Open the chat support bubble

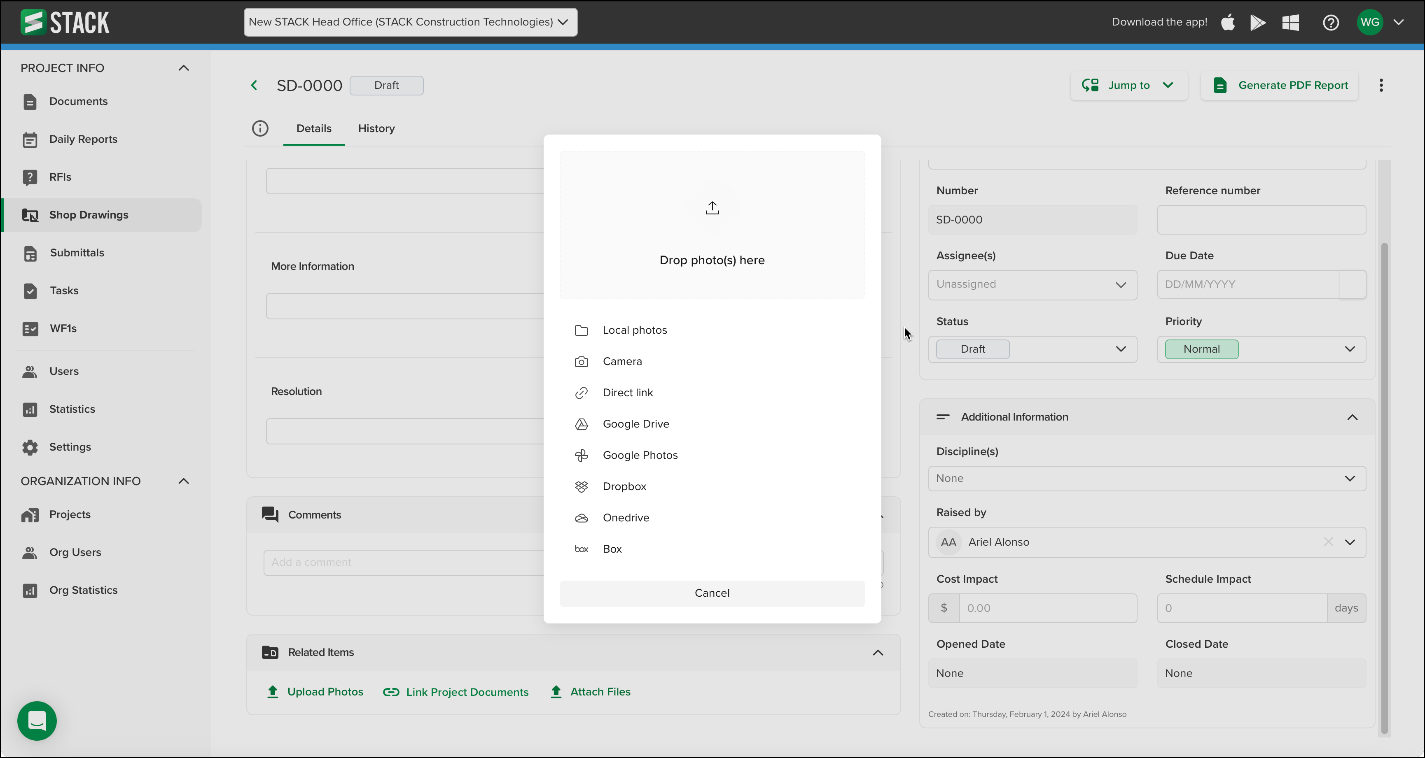[x=37, y=721]
